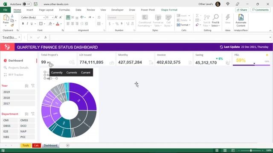Image resolution: width=273 pixels, height=153 pixels.
Task: Select the third radio option on chart
Action: point(45,78)
